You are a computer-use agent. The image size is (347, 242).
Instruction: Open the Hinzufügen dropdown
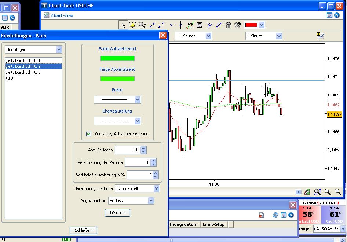point(59,49)
